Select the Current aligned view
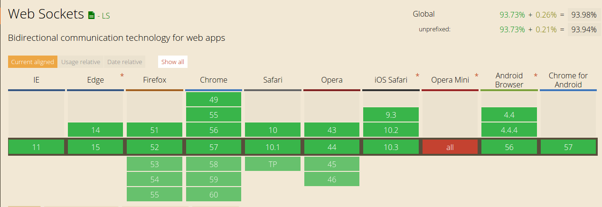This screenshot has height=207, width=602. point(33,62)
